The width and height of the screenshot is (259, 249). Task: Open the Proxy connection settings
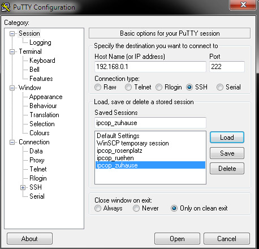point(37,160)
